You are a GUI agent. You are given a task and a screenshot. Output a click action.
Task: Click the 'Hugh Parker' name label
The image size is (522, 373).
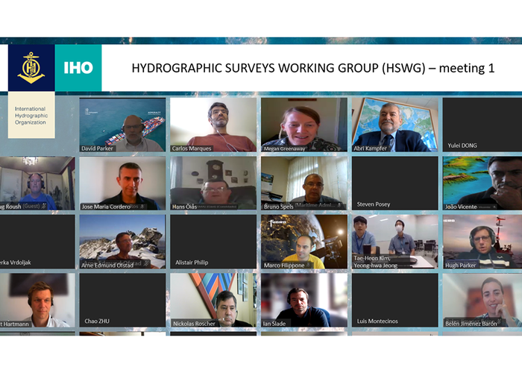[460, 266]
